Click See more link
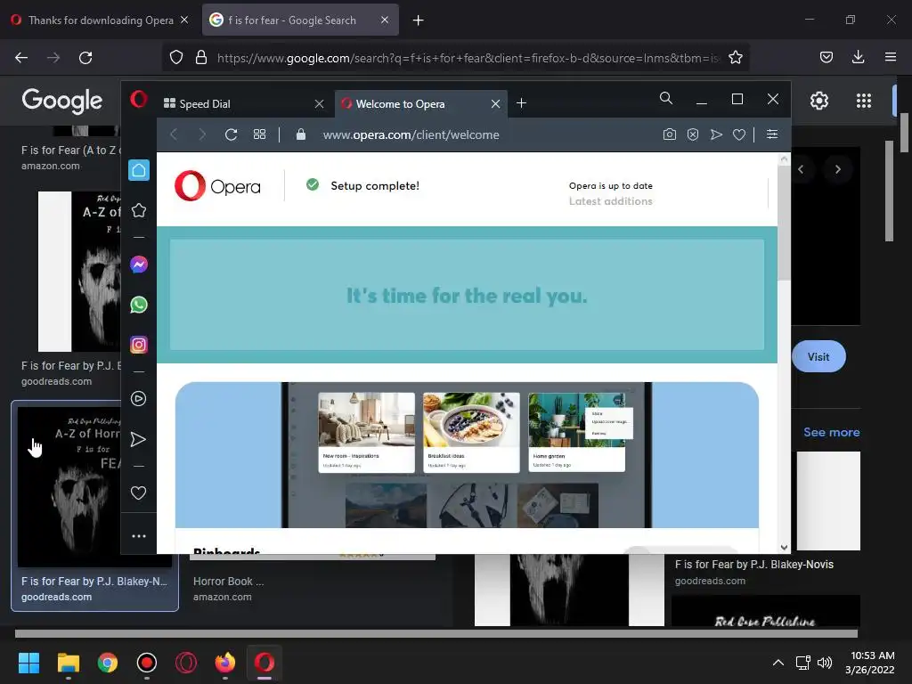This screenshot has width=912, height=684. (x=832, y=432)
